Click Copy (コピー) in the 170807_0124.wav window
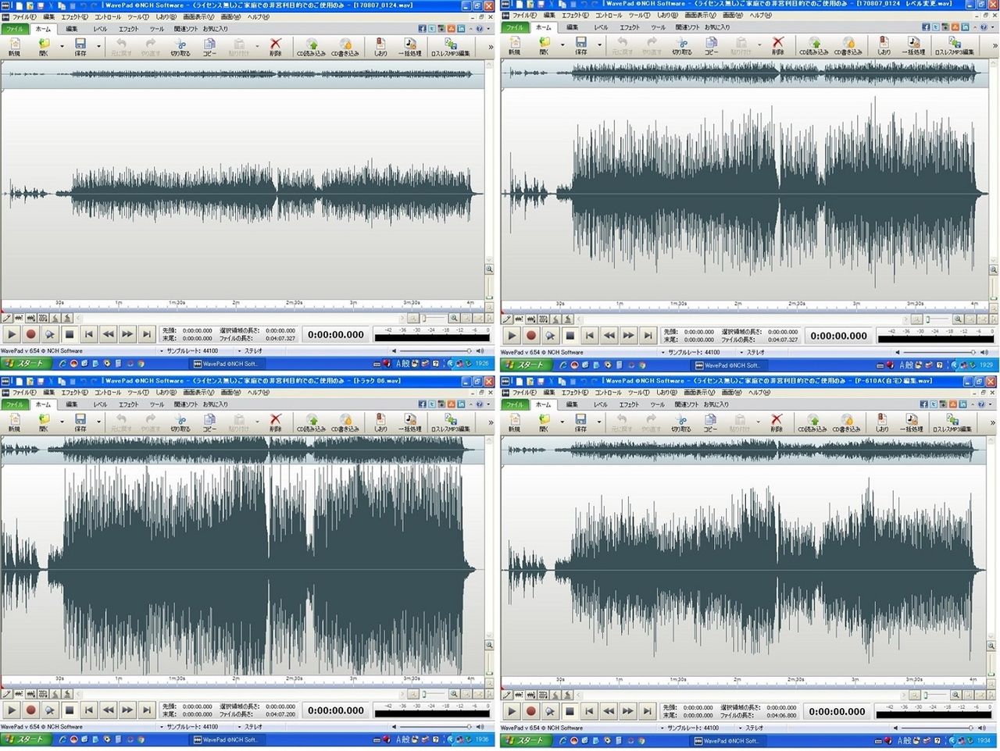The width and height of the screenshot is (1000, 751). [x=209, y=48]
